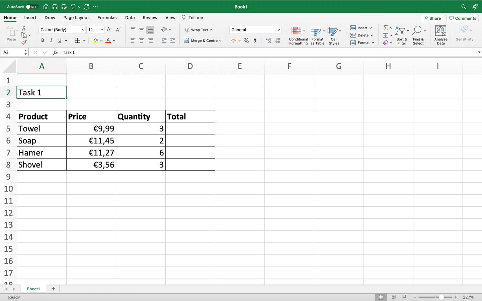The width and height of the screenshot is (482, 301).
Task: Toggle bottom vertical alignment
Action: (x=150, y=30)
